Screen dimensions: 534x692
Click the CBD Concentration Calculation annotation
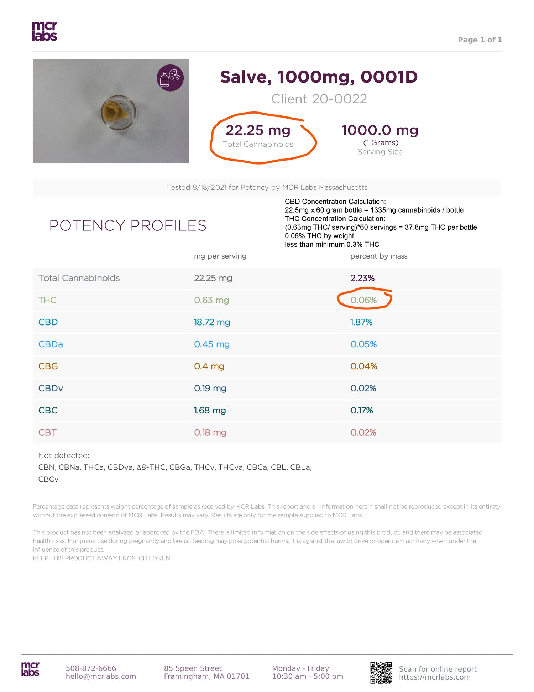tap(335, 202)
